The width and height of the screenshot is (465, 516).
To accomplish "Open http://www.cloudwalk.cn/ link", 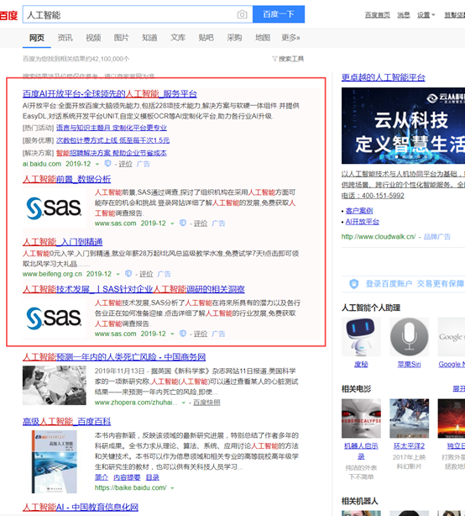I will tap(379, 237).
